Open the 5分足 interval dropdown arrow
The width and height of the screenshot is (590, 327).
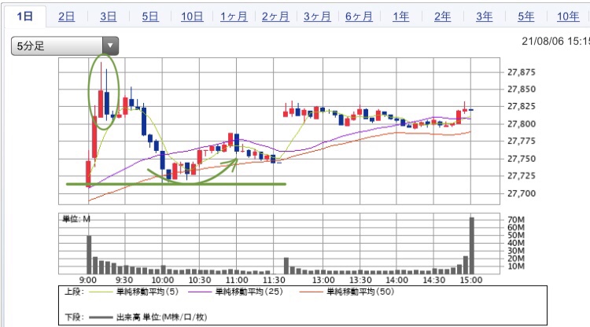pyautogui.click(x=110, y=46)
